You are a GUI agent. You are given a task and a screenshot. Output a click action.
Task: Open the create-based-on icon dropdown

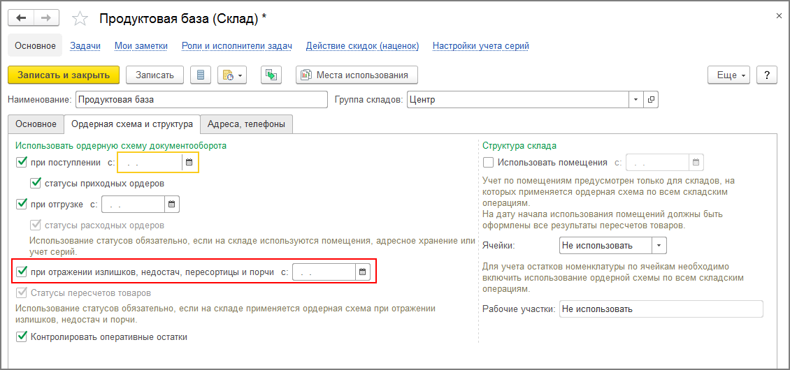(x=231, y=75)
